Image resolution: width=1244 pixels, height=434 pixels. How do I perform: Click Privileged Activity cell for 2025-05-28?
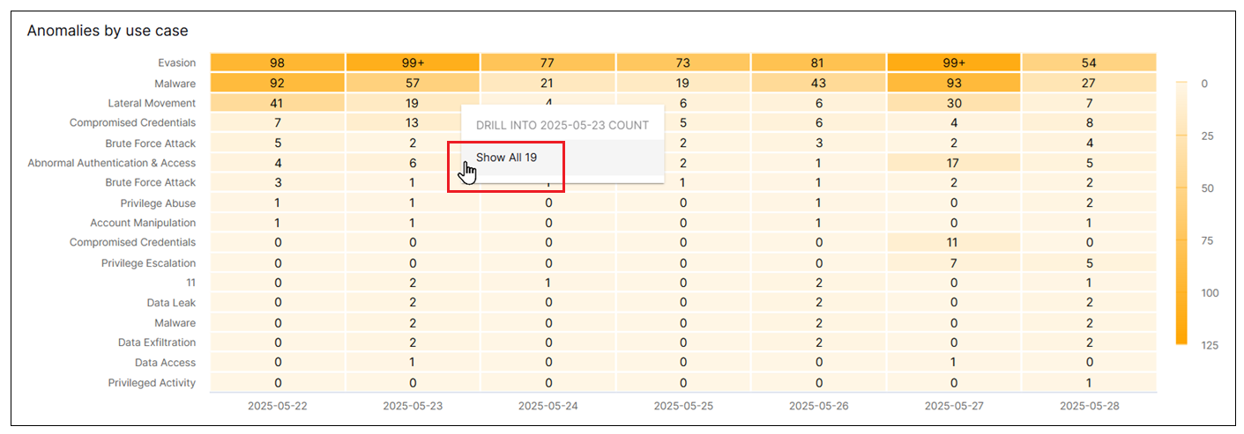pyautogui.click(x=1089, y=383)
